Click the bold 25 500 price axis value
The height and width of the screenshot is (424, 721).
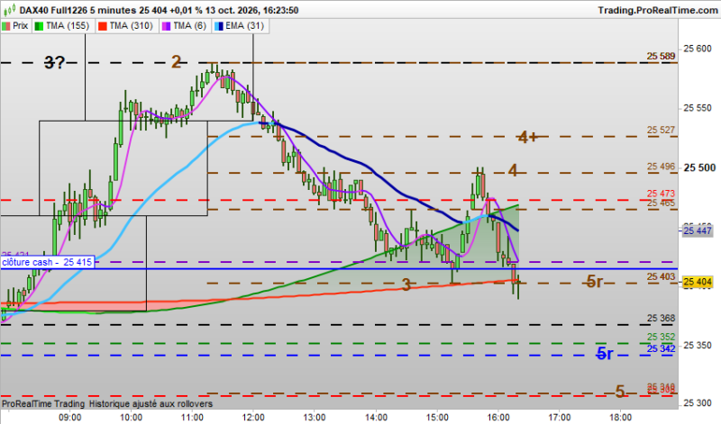pos(699,167)
